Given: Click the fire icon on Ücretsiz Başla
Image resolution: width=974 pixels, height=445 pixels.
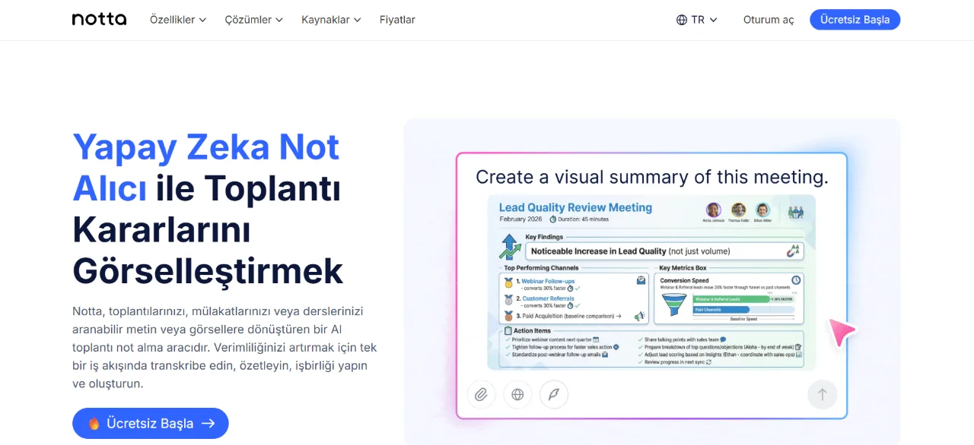Looking at the screenshot, I should click(x=94, y=424).
